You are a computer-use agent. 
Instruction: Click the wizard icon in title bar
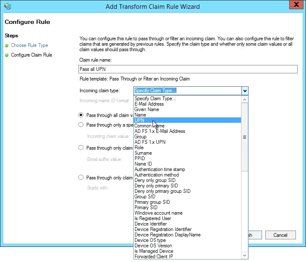[x=8, y=6]
